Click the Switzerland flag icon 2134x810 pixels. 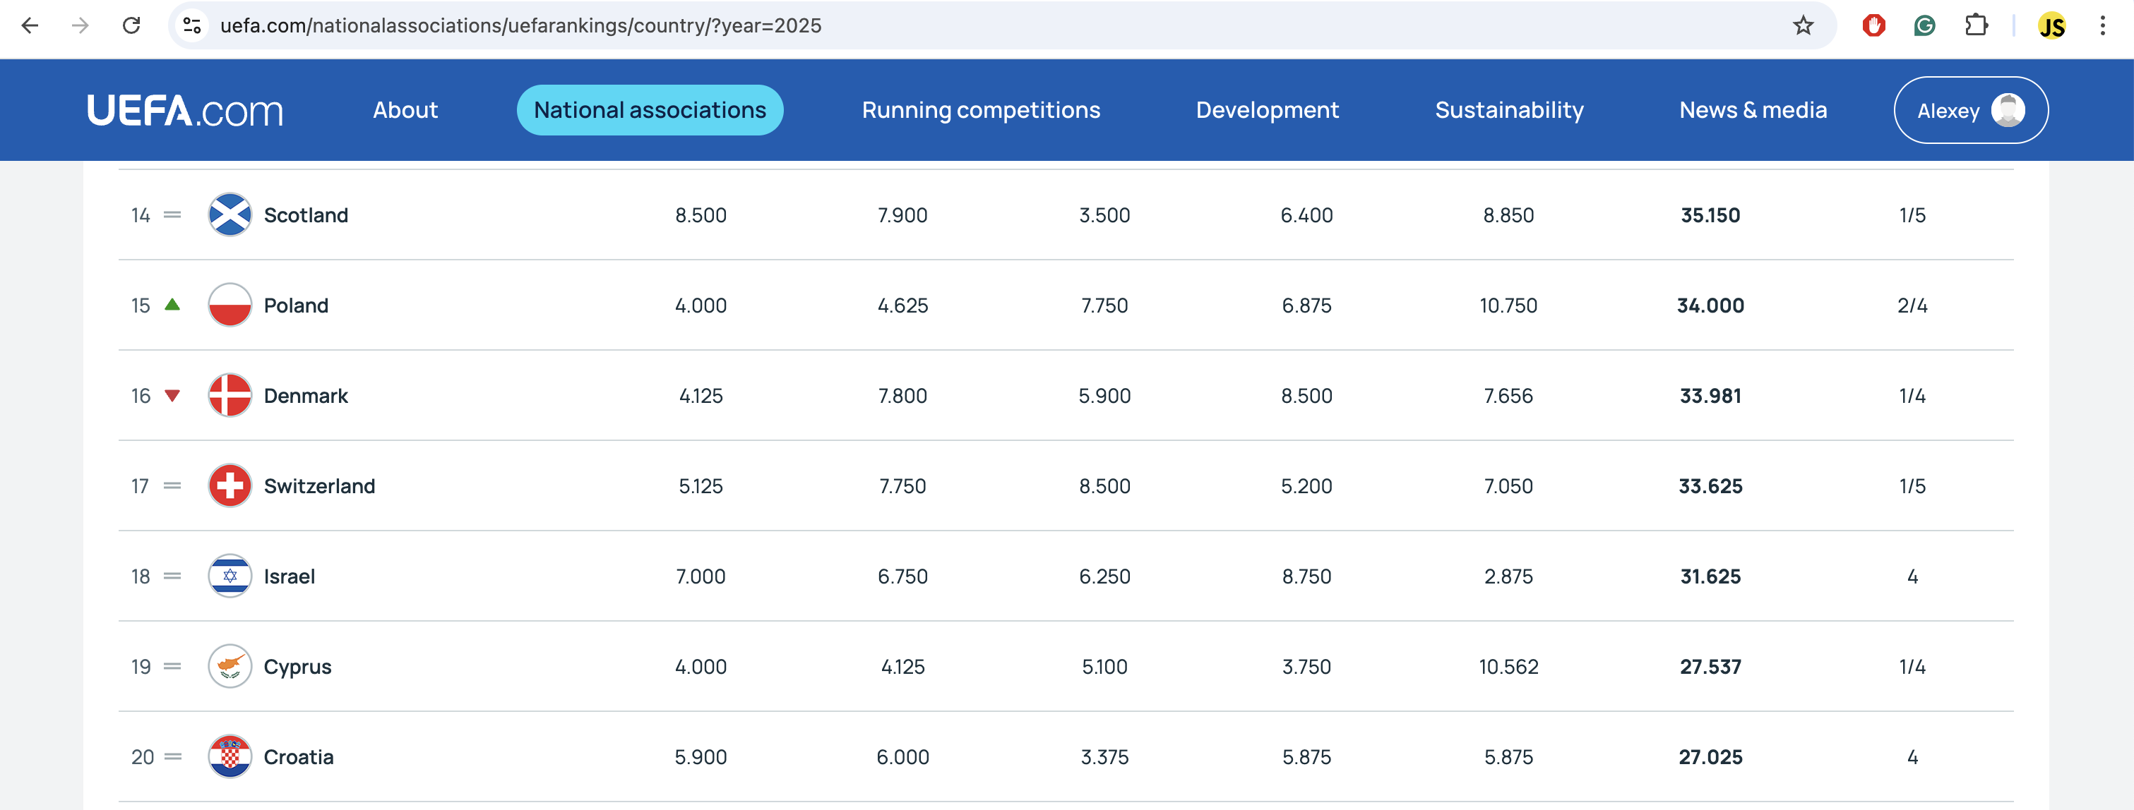click(x=230, y=485)
